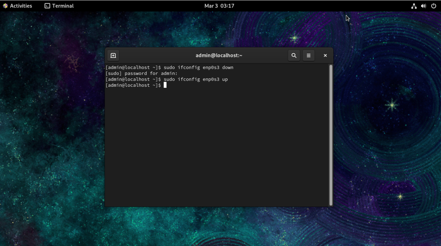Click the Activities logo icon

[5, 6]
